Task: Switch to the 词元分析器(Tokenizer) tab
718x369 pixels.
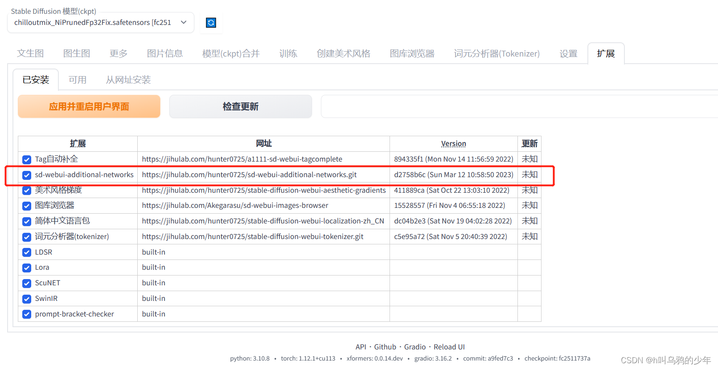Action: coord(497,53)
